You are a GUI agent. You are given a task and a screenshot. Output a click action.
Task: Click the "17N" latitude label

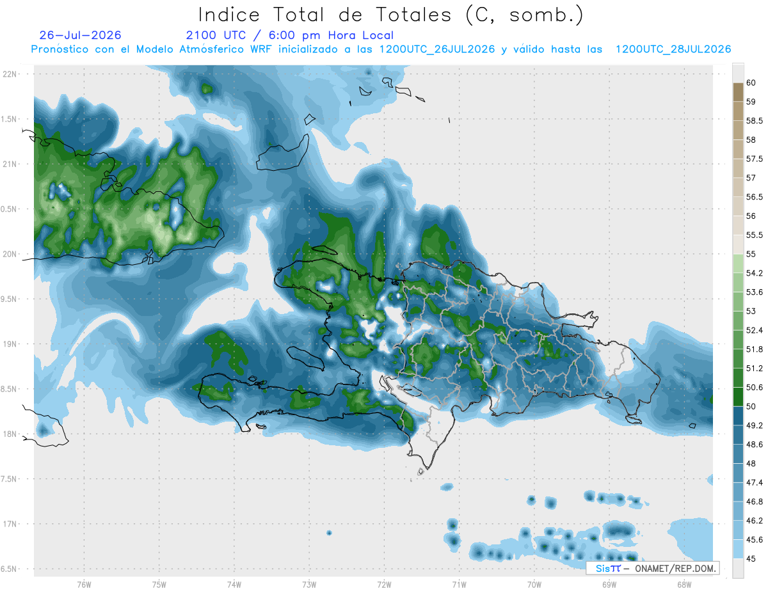tap(10, 524)
